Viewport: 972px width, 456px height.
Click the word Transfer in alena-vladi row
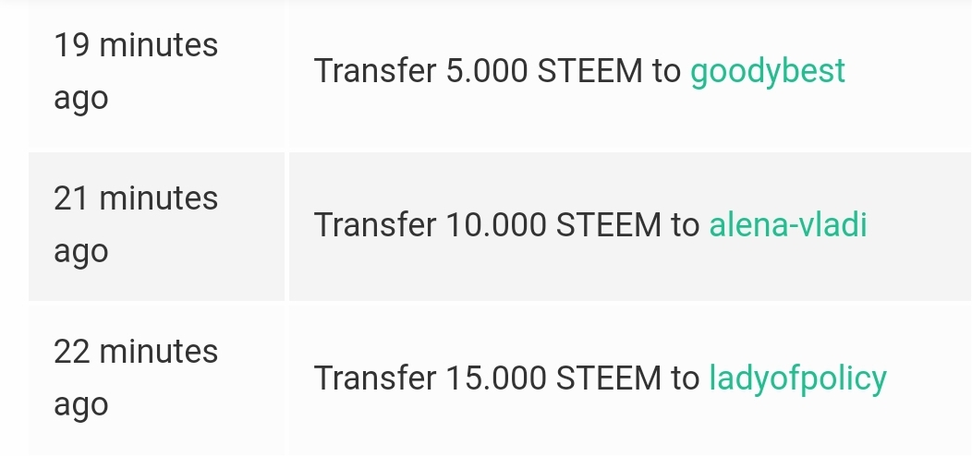376,224
